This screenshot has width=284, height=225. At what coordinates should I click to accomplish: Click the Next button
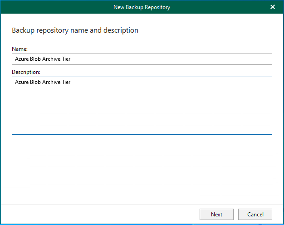tap(216, 214)
